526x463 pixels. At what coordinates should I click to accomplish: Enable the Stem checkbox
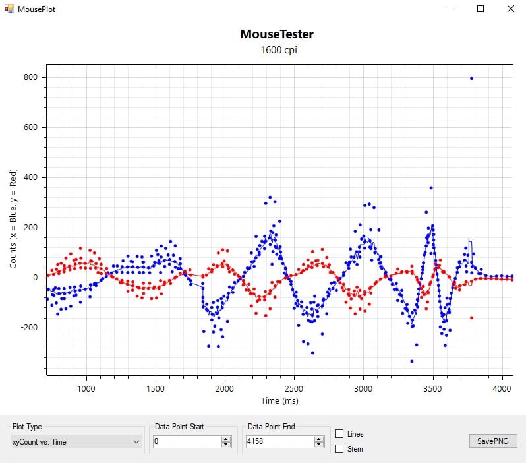pos(339,449)
